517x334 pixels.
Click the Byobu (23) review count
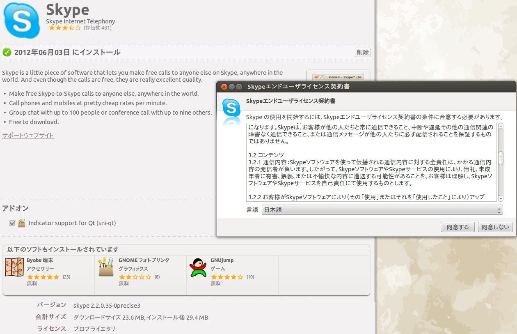click(x=66, y=277)
